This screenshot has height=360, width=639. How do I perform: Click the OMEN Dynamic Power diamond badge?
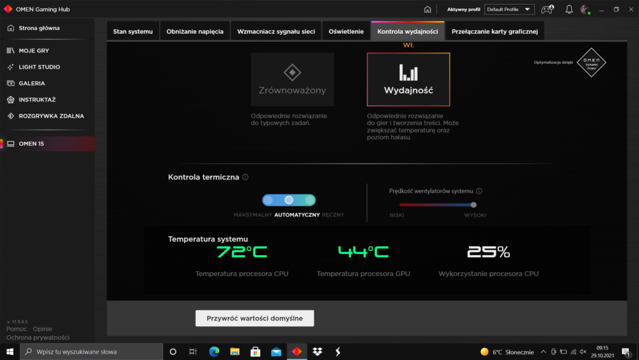591,63
